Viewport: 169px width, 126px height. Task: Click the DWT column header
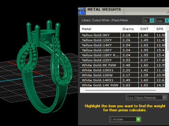[x=146, y=29]
